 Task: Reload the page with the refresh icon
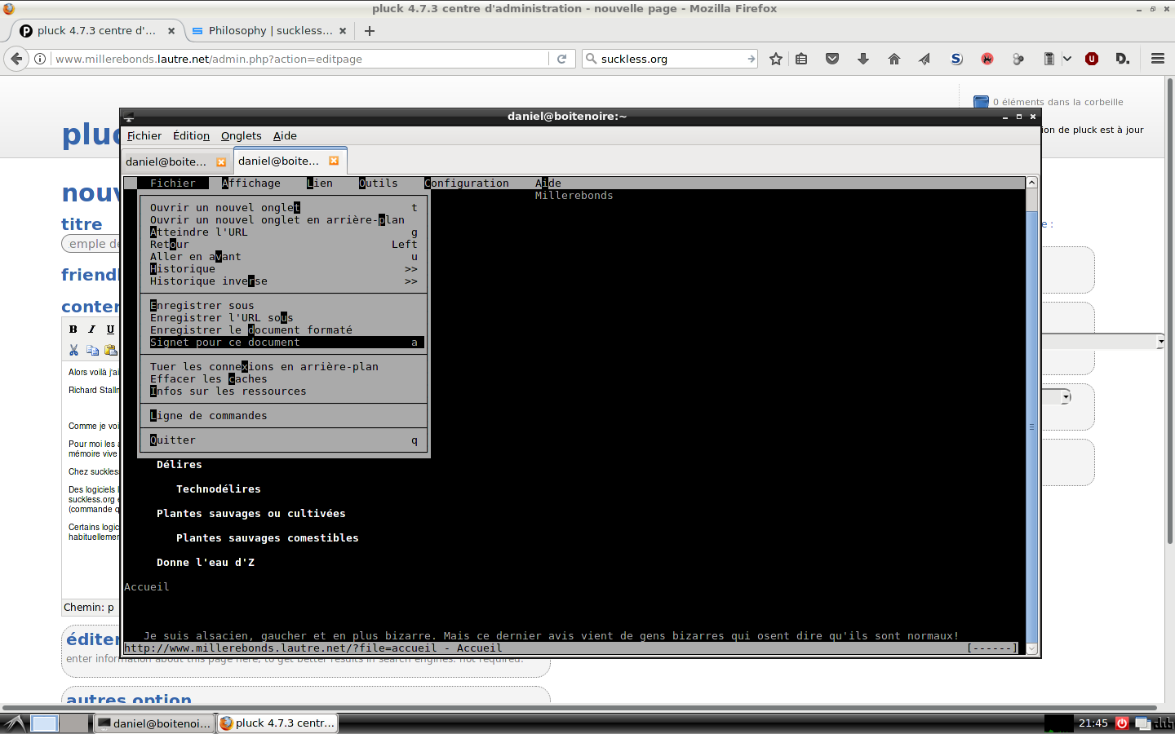[x=561, y=59]
